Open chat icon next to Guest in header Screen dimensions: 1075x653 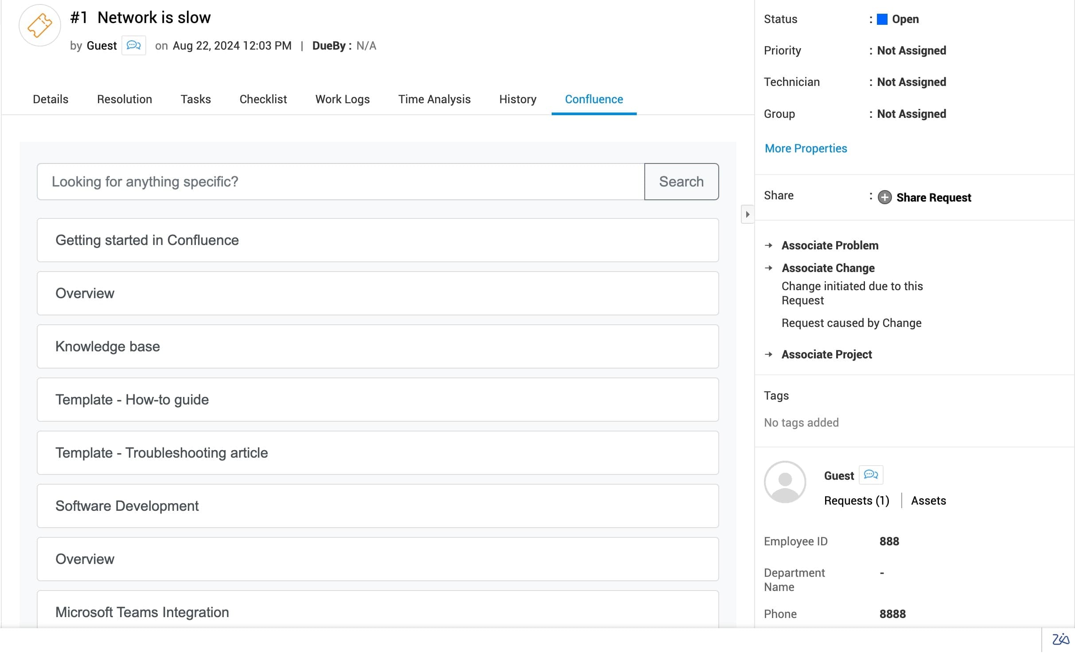[133, 46]
